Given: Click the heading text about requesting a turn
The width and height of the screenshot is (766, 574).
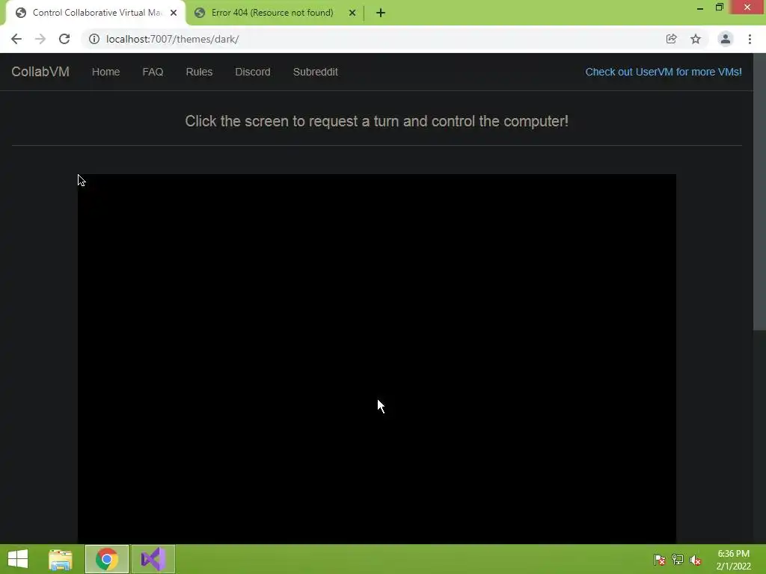Looking at the screenshot, I should [x=377, y=121].
